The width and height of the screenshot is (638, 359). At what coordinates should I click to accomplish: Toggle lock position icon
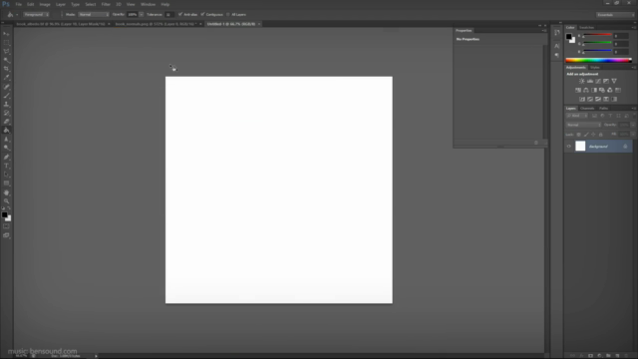click(593, 135)
